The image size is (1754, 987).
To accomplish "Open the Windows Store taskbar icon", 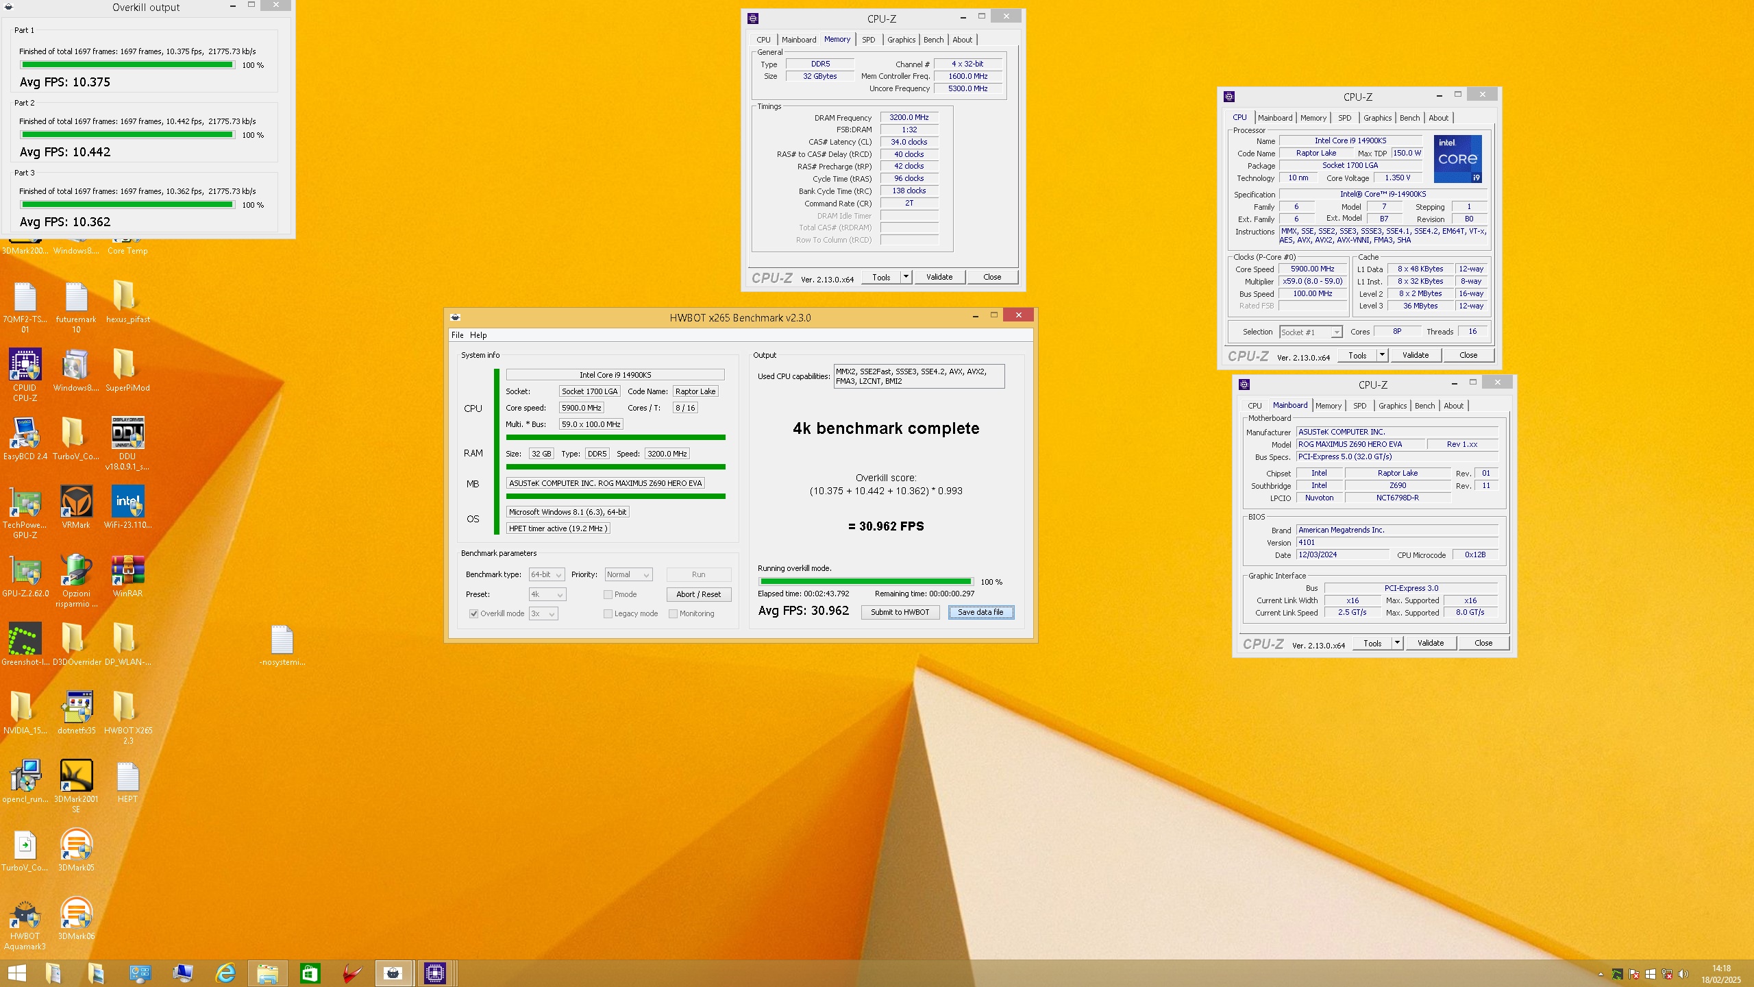I will click(x=310, y=973).
